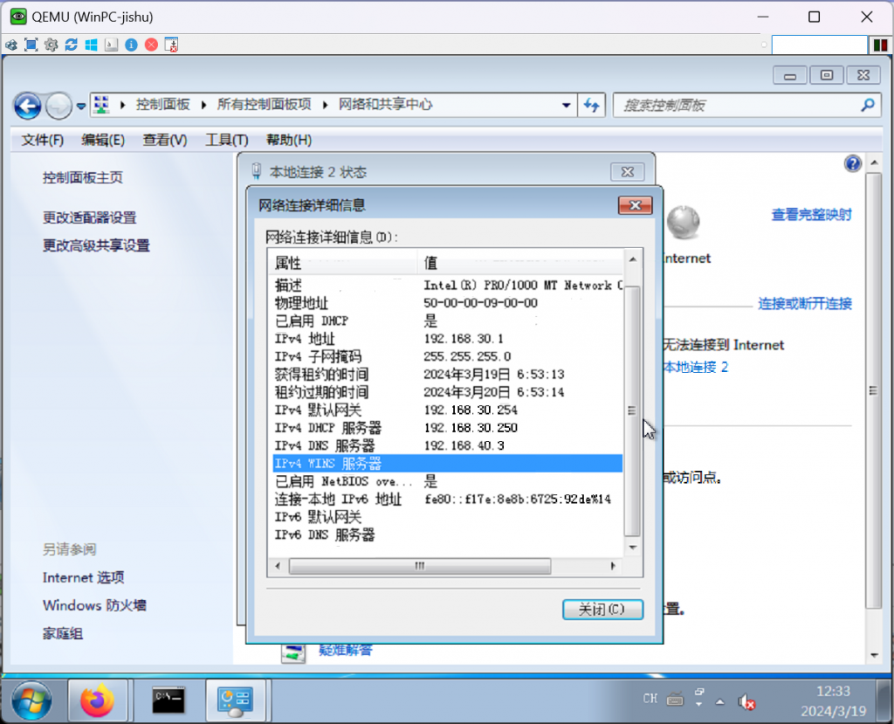Image resolution: width=894 pixels, height=724 pixels.
Task: Show hidden system tray icons
Action: pos(720,700)
